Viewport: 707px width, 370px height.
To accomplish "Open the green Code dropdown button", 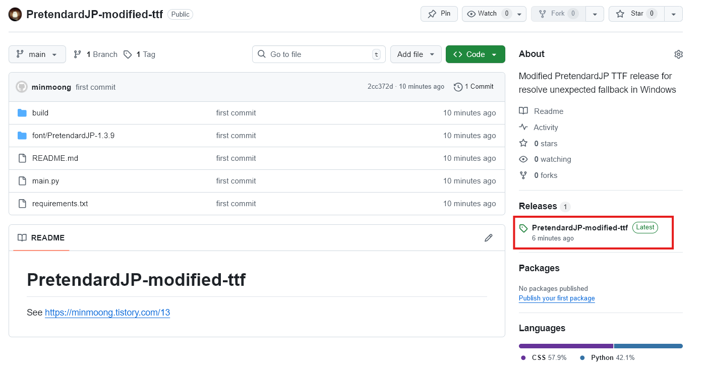I will (x=476, y=54).
